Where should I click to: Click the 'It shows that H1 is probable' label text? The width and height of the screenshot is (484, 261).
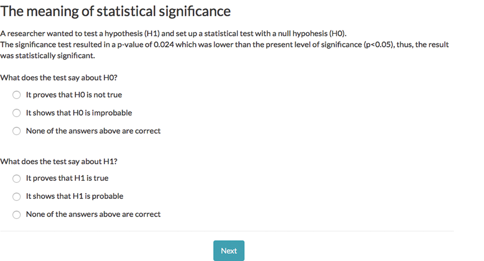click(74, 196)
